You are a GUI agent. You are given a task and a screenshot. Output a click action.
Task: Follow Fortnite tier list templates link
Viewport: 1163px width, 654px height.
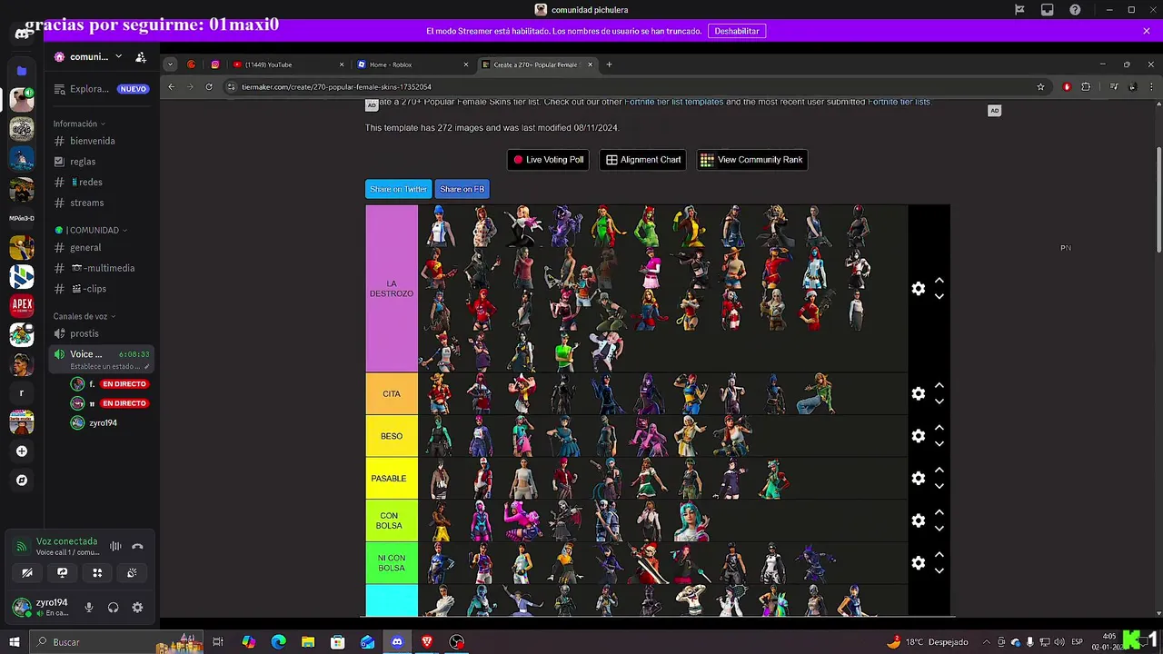[x=673, y=102]
